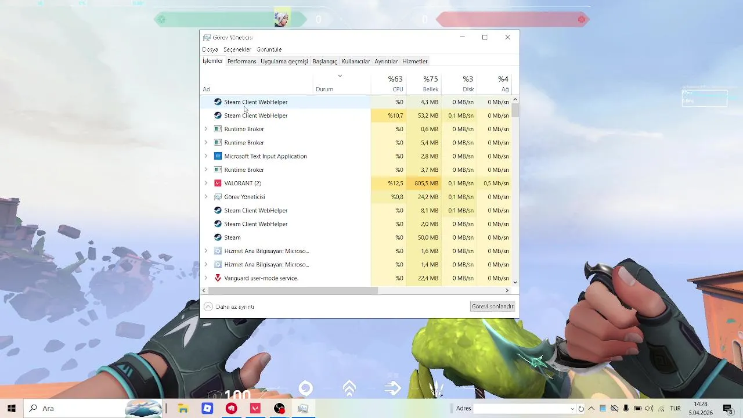Image resolution: width=743 pixels, height=418 pixels.
Task: Click the Steam icon in the Steam row
Action: 218,237
